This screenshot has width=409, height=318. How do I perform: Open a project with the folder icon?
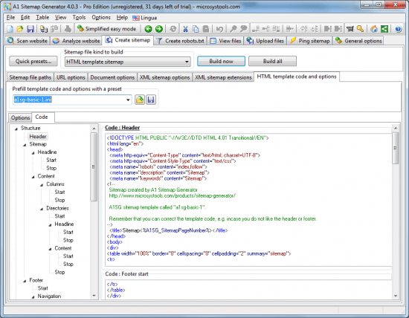tap(20, 29)
